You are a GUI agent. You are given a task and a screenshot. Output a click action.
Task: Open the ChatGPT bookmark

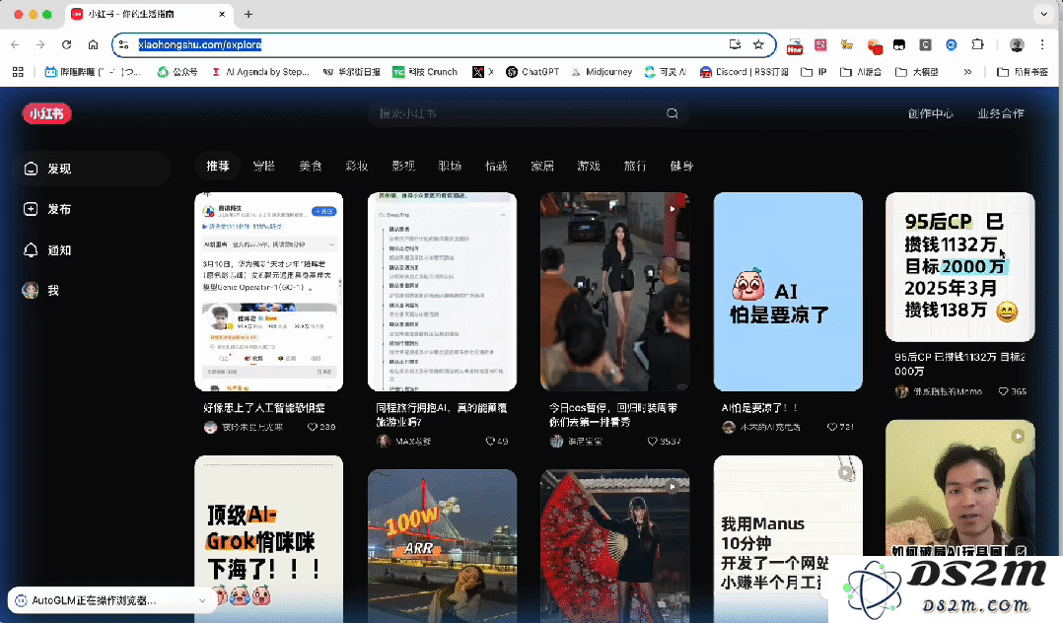[x=532, y=72]
